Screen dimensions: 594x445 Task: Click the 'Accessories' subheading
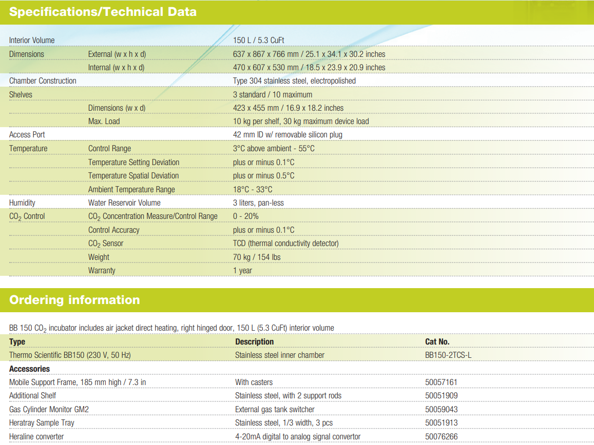30,369
